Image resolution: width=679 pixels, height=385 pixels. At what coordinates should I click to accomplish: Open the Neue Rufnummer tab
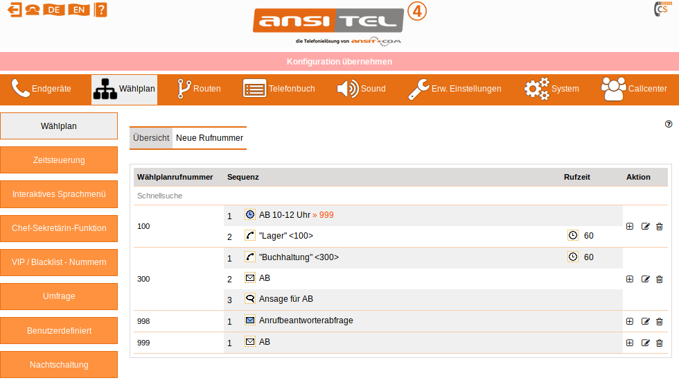(209, 138)
